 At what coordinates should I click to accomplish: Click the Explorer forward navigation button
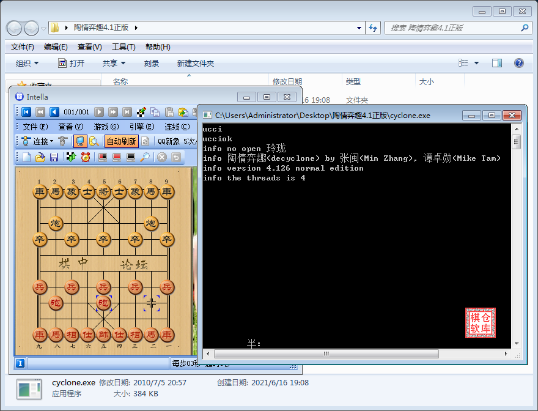(x=31, y=28)
